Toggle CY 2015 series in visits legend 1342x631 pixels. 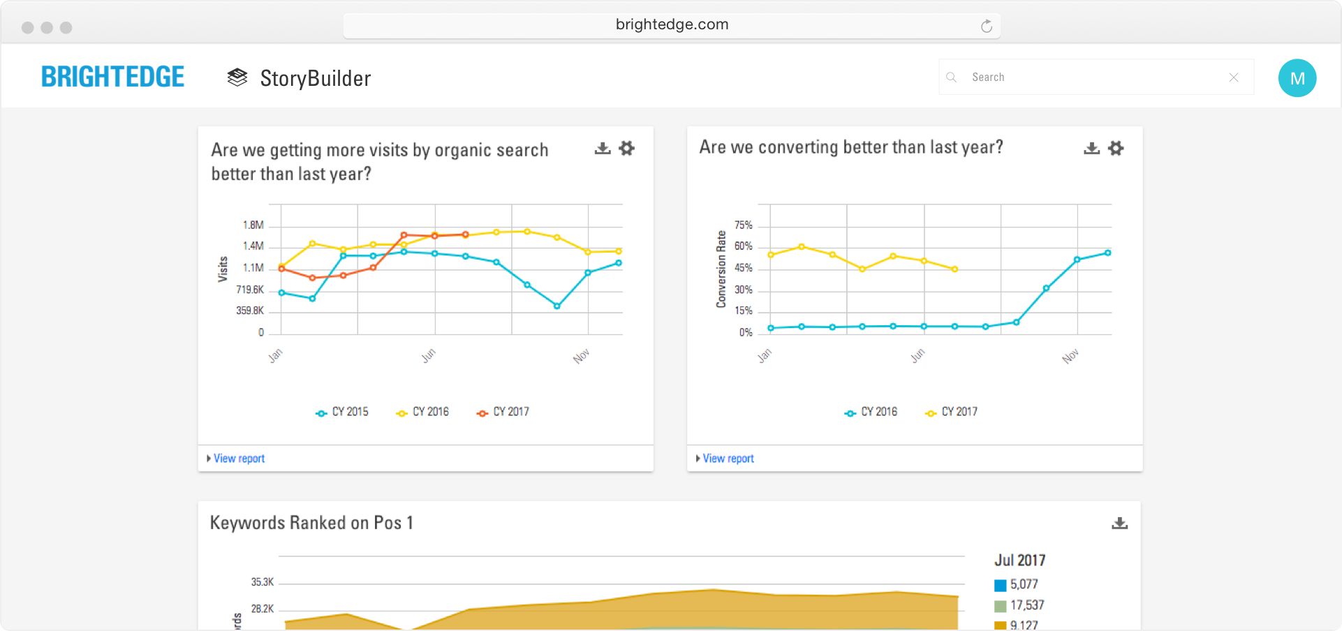[343, 413]
